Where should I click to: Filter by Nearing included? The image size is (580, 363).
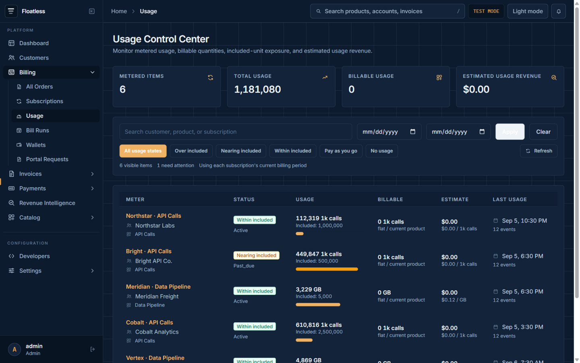coord(241,151)
